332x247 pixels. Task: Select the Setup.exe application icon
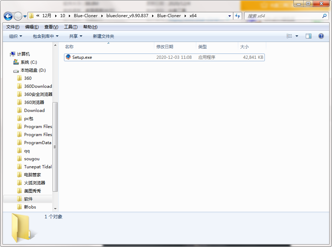click(x=68, y=57)
